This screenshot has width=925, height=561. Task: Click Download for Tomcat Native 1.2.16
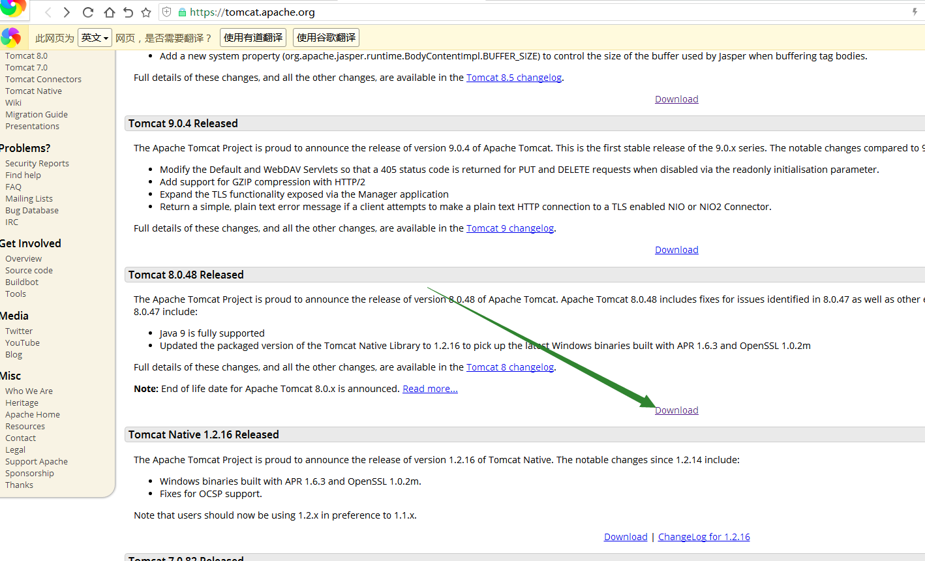click(x=626, y=537)
